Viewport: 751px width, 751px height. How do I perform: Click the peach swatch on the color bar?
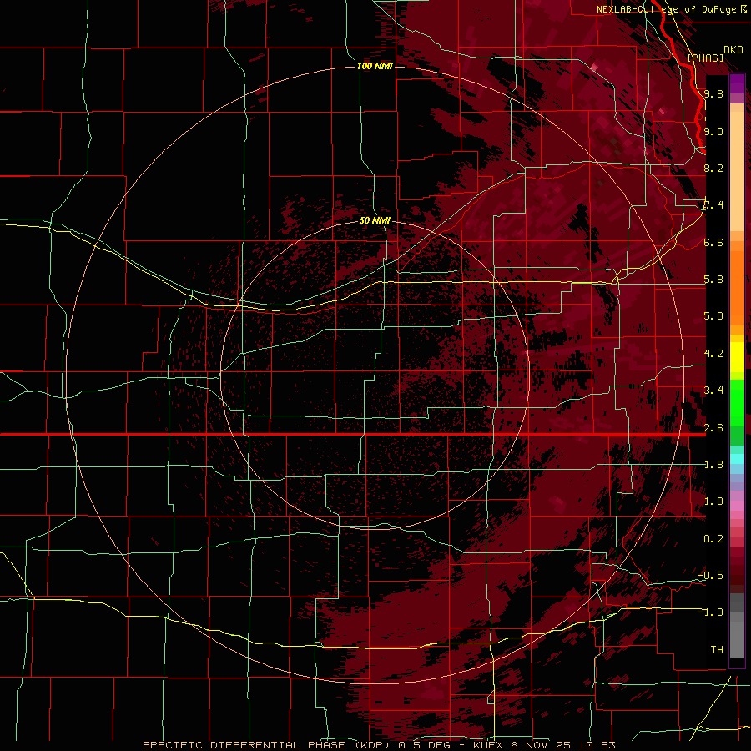737,171
